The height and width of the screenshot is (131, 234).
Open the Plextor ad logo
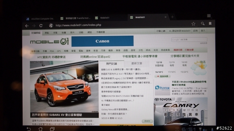coord(162,88)
